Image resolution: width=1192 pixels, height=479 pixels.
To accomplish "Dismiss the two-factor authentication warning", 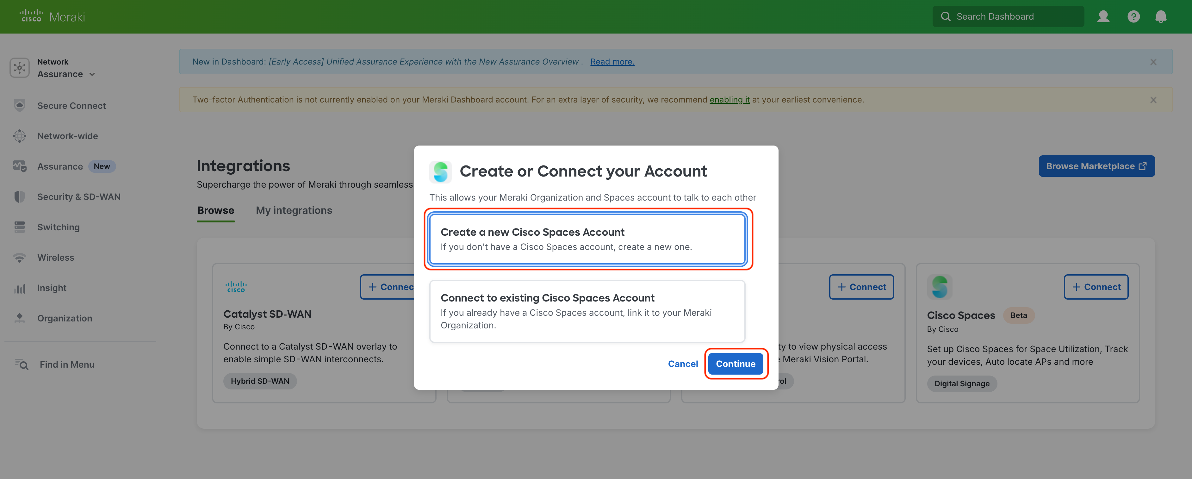I will coord(1153,100).
